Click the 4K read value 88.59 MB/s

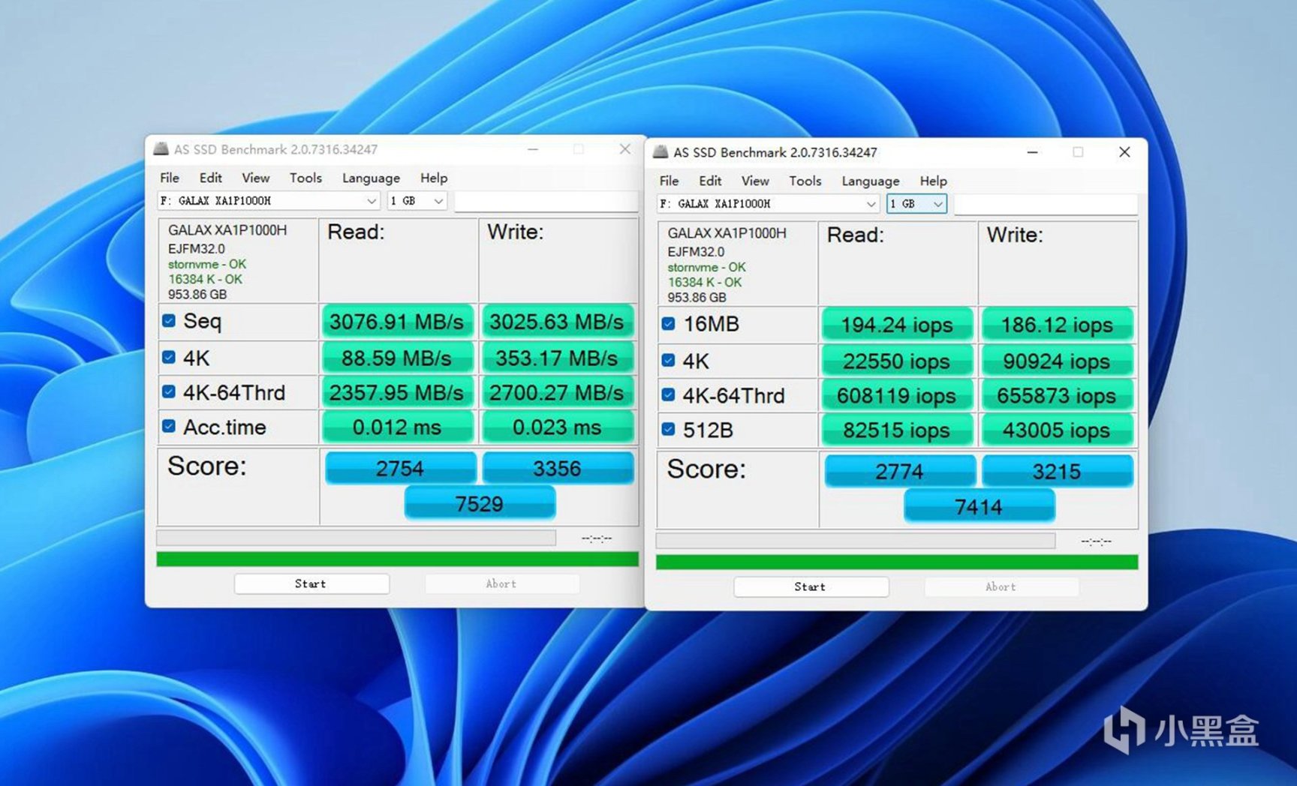397,358
